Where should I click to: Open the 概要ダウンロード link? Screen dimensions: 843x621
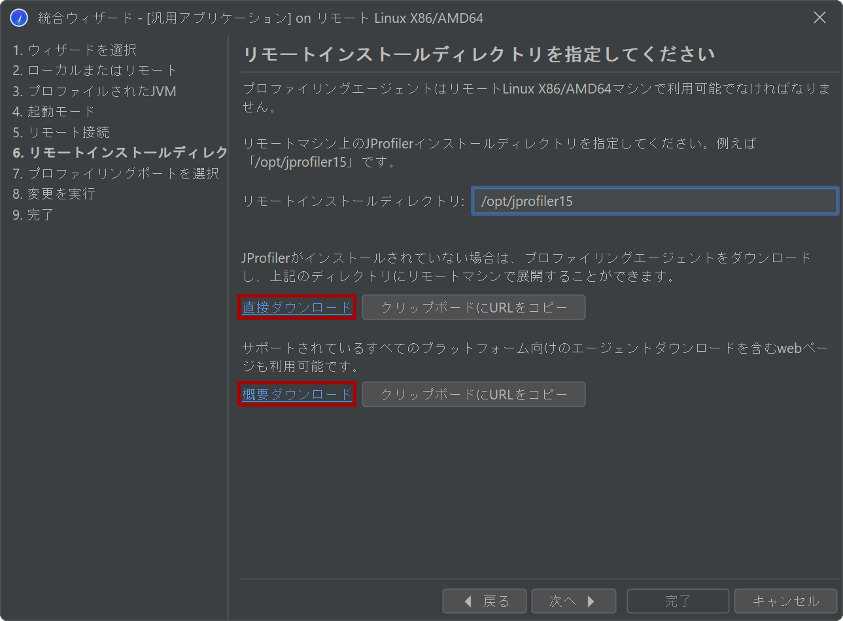point(297,394)
